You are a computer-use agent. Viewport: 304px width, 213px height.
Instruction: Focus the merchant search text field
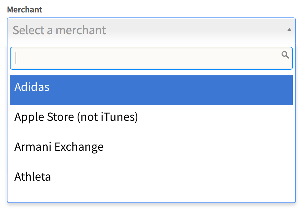point(146,58)
